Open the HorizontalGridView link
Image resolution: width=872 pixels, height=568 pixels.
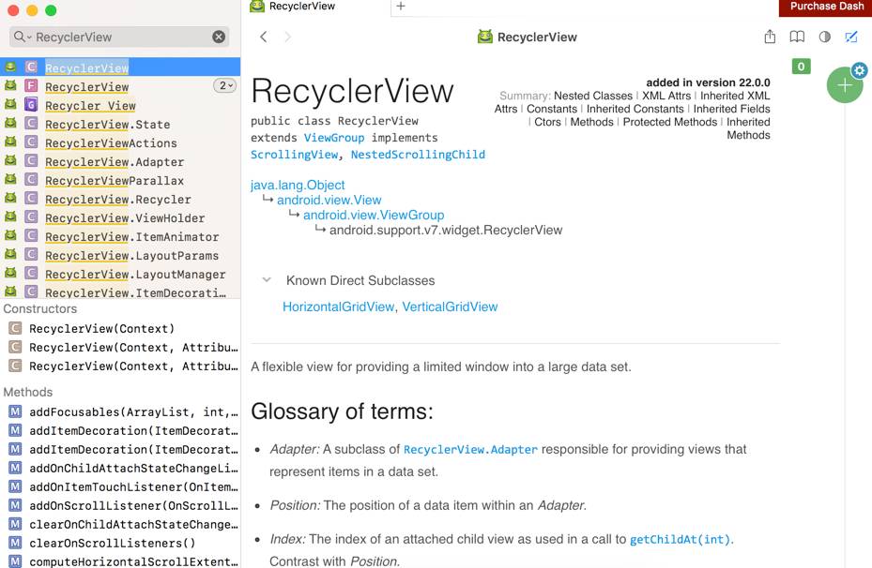(338, 306)
